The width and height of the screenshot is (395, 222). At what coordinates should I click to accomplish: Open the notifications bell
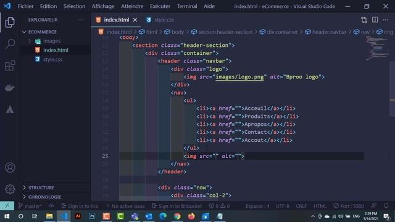tap(386, 205)
